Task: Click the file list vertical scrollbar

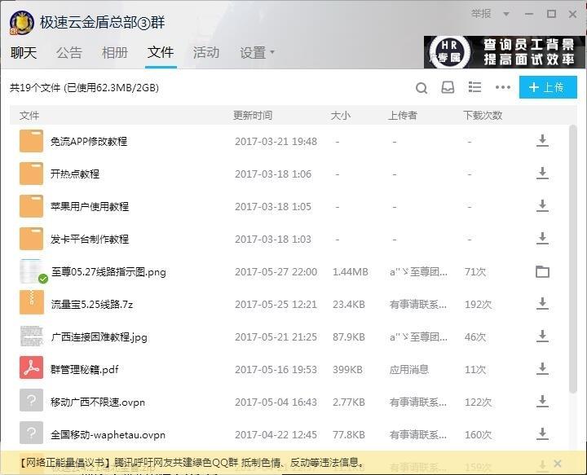Action: tap(572, 259)
